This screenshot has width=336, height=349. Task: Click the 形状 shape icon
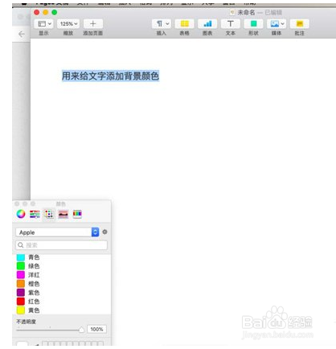(253, 24)
